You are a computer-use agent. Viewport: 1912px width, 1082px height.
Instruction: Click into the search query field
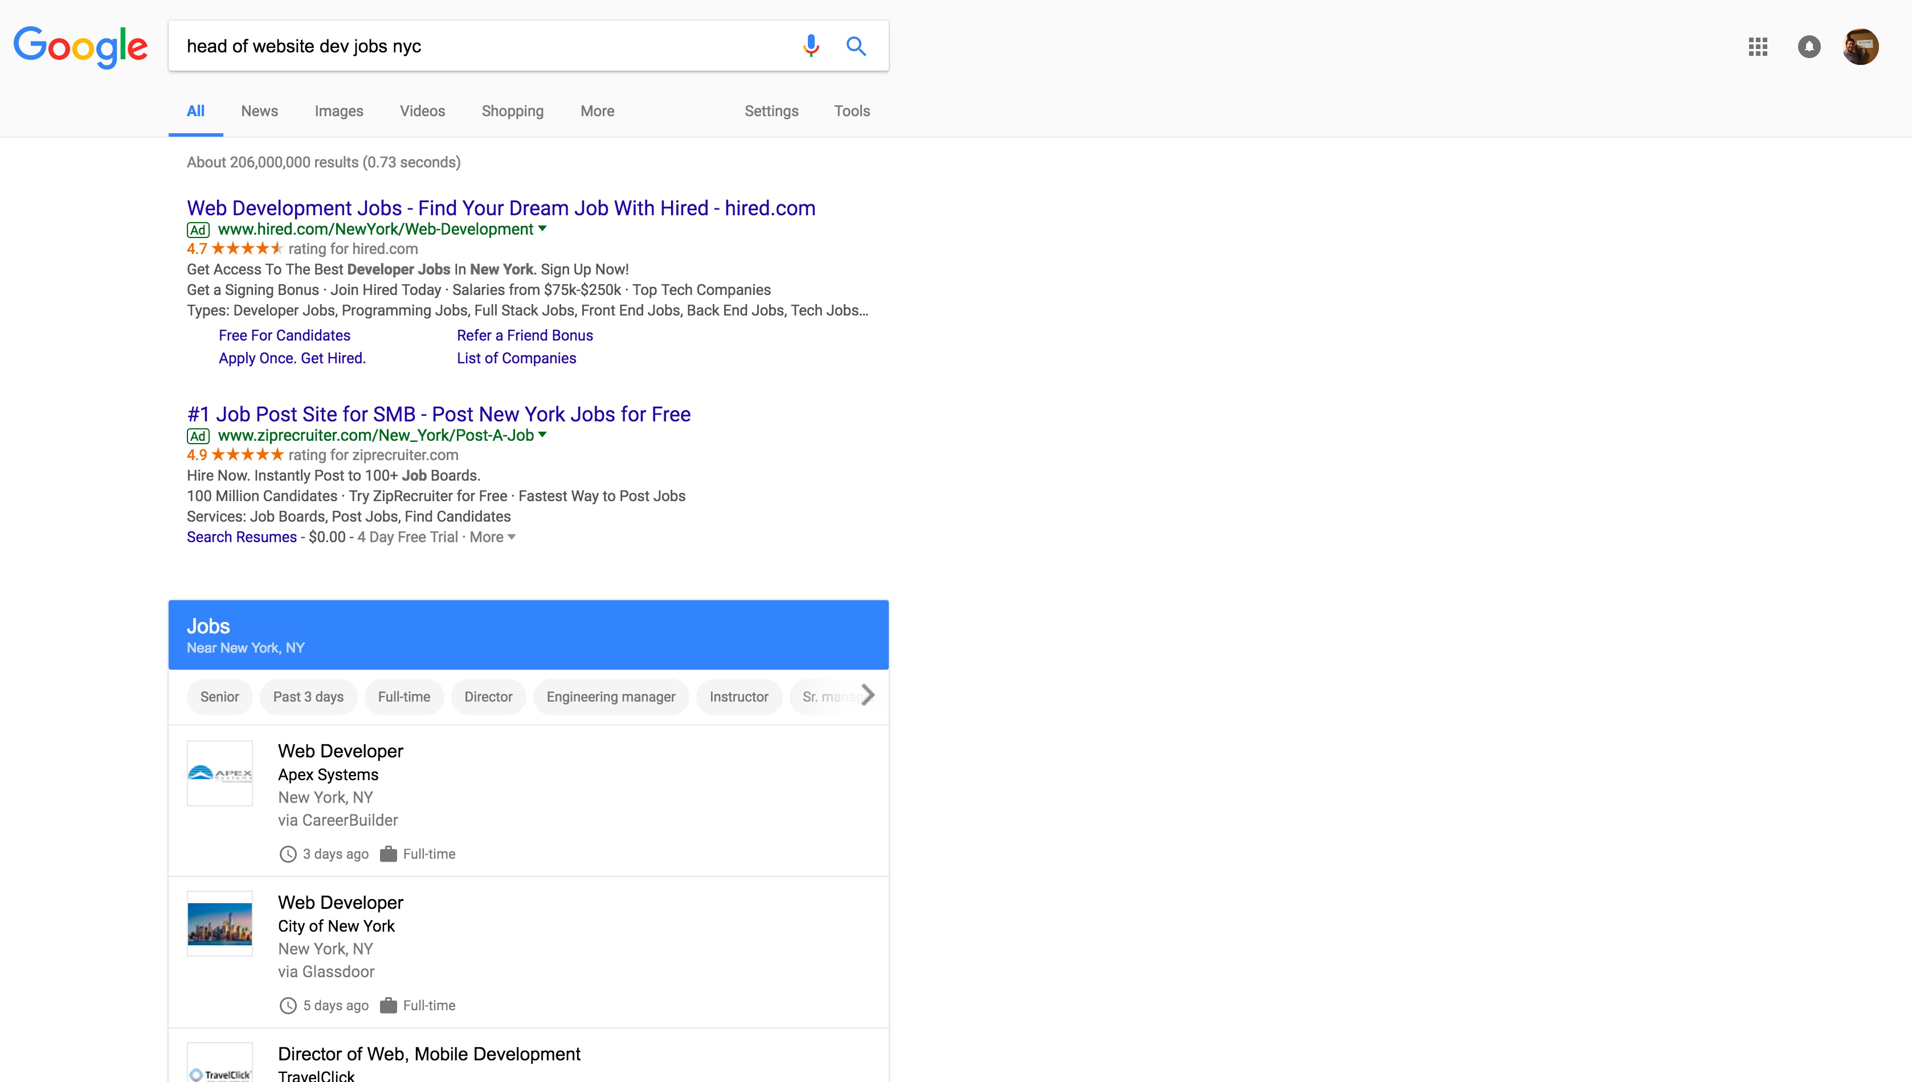(483, 46)
